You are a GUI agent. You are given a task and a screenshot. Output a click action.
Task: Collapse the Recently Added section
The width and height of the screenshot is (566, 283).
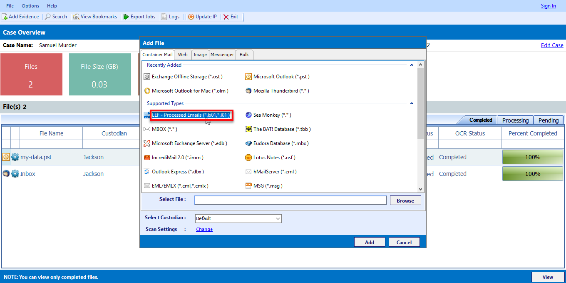(412, 65)
